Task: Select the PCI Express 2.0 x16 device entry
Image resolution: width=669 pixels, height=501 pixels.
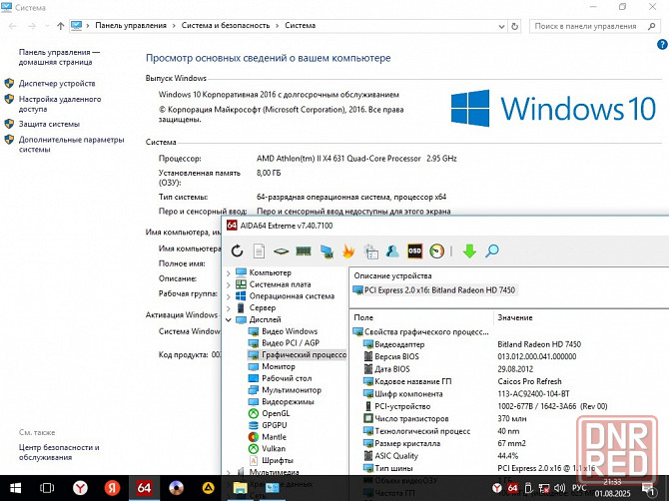Action: 434,290
